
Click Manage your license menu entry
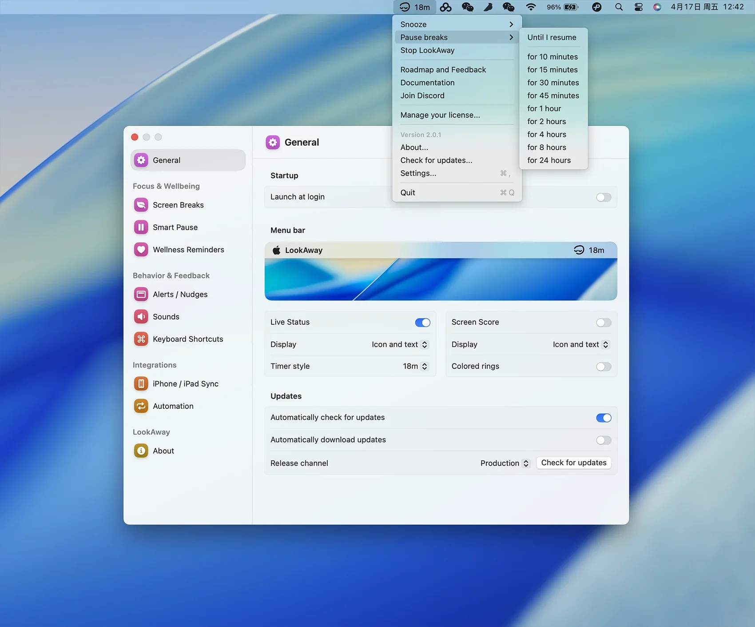(x=440, y=115)
